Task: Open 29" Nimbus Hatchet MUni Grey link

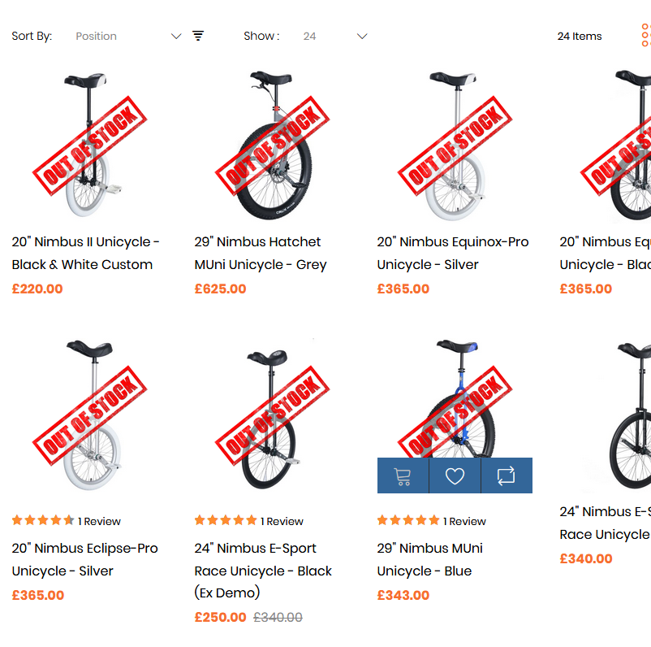Action: point(260,253)
